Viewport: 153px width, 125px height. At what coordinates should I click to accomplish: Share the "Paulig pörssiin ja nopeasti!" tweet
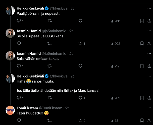tap(149, 21)
